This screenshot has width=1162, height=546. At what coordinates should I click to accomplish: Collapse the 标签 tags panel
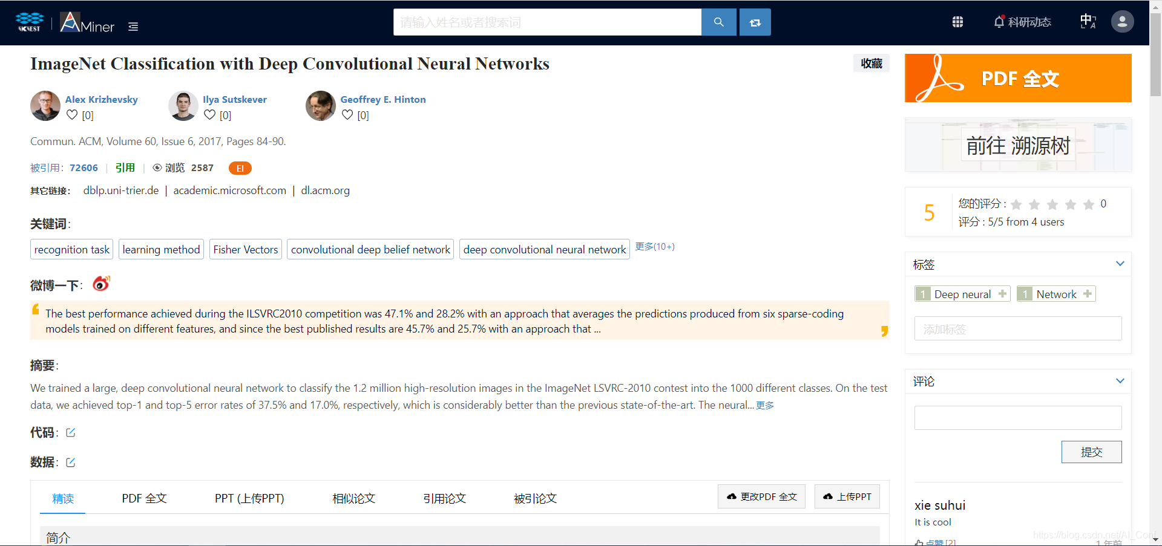[1120, 264]
